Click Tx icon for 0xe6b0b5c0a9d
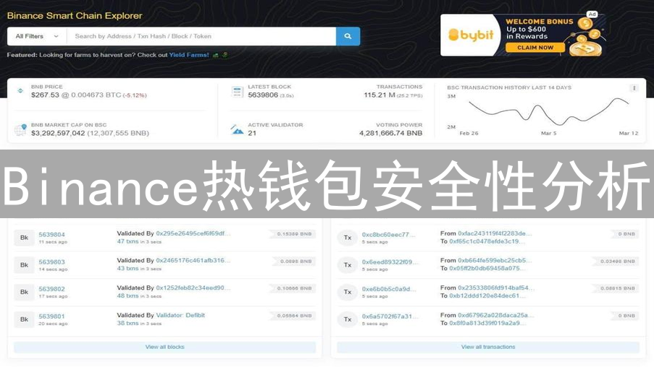This screenshot has width=654, height=367. [x=348, y=292]
